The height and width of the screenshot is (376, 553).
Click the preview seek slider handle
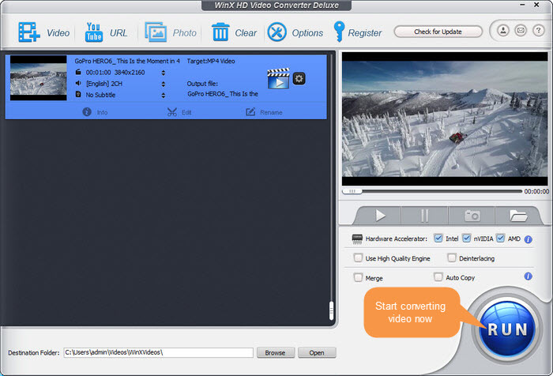(352, 191)
